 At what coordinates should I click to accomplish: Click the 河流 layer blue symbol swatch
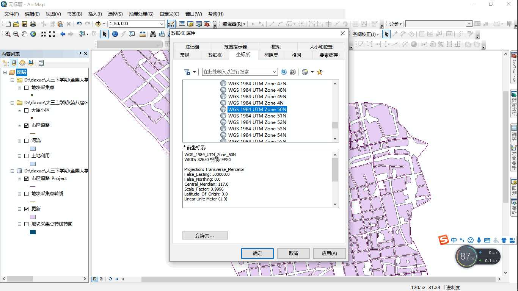point(33,149)
